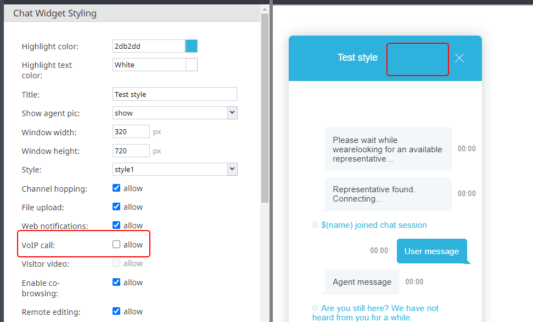
Task: Click the white Highlight text color swatch
Action: click(x=192, y=65)
